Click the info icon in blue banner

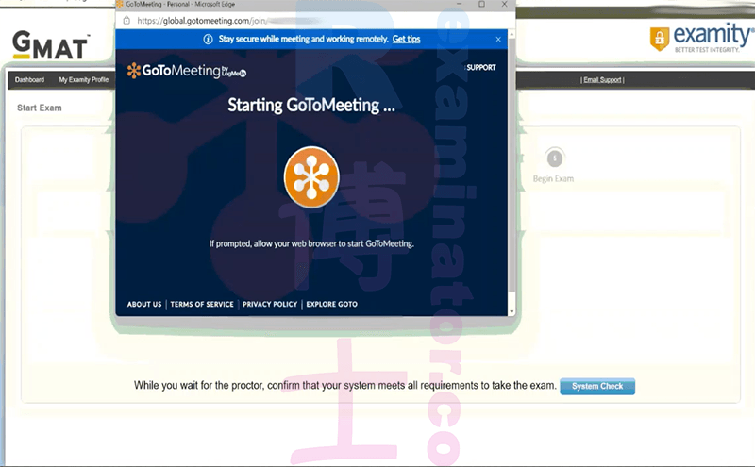click(x=208, y=40)
